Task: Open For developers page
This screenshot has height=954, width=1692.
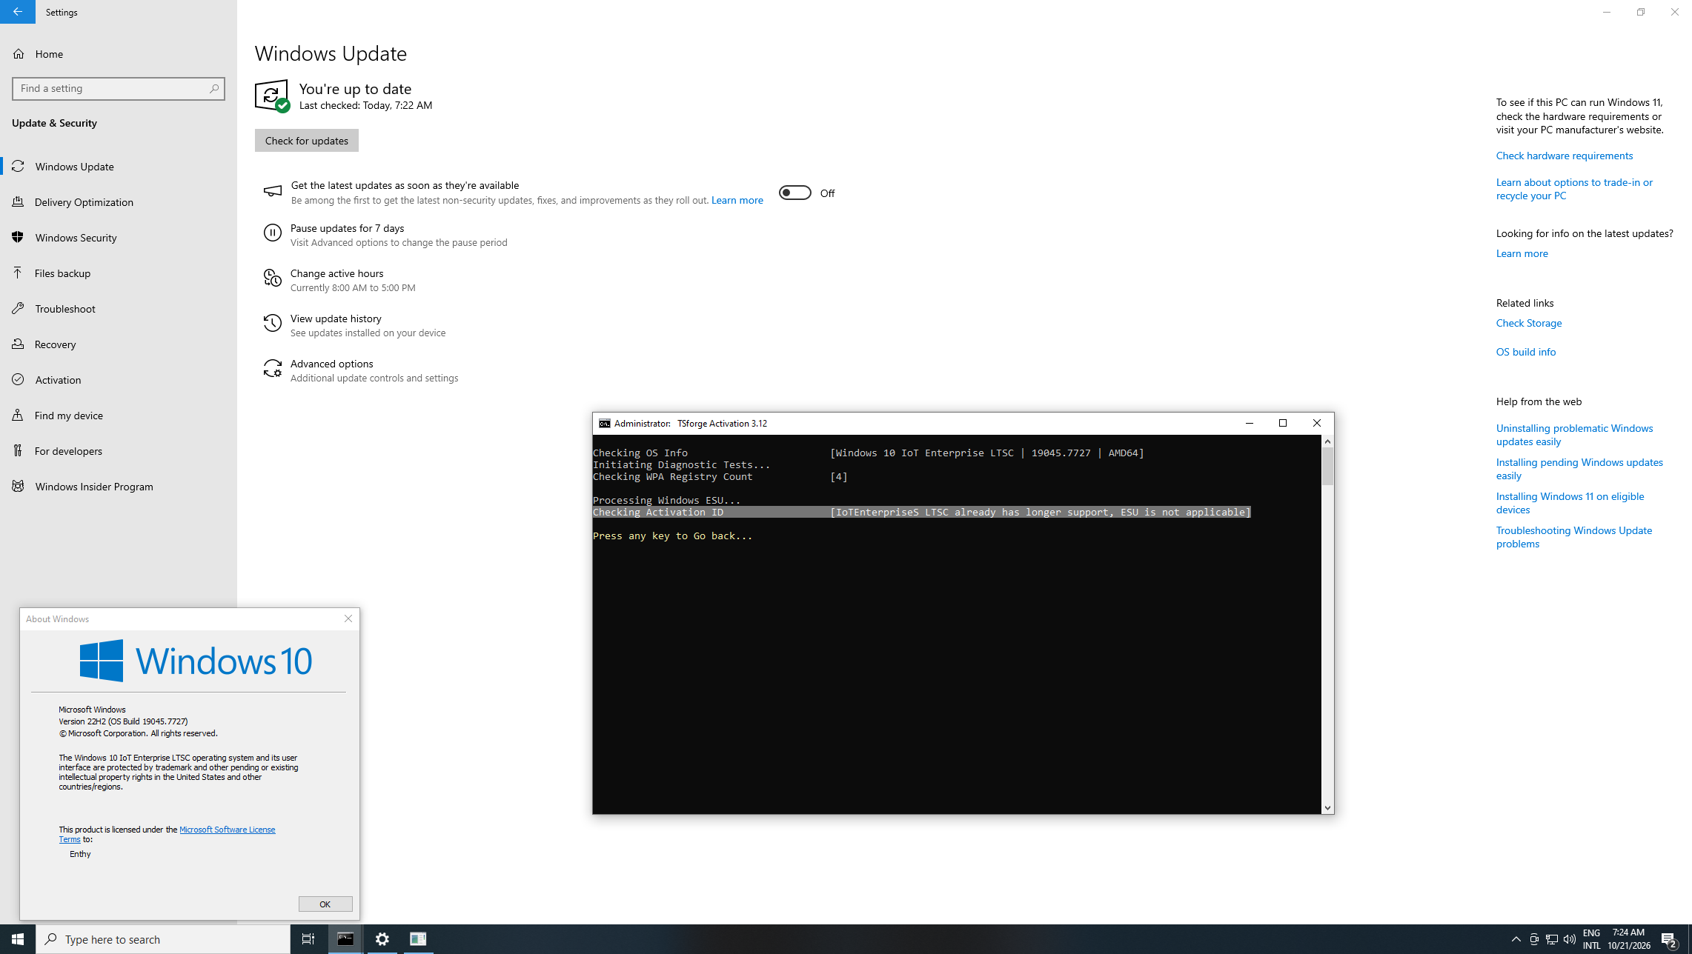Action: 119,451
